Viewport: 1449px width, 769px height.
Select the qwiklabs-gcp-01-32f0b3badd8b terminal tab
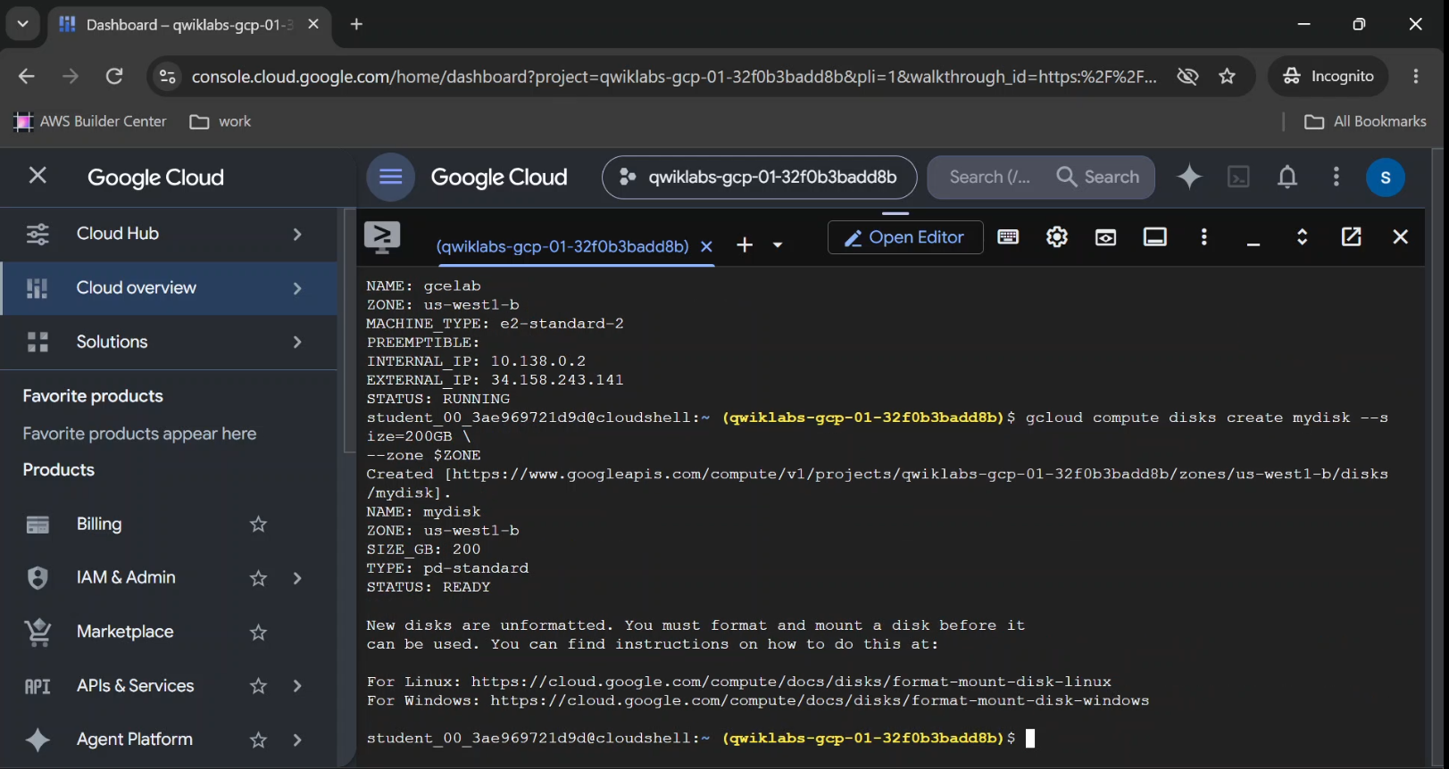click(x=562, y=246)
